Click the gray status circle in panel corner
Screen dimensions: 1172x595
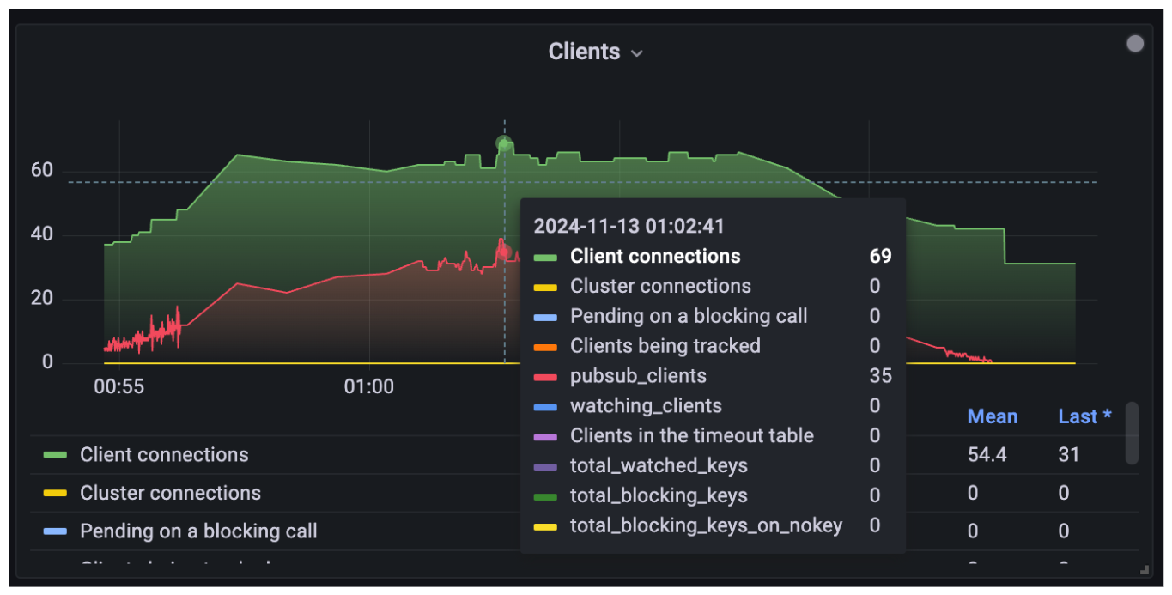[1135, 44]
